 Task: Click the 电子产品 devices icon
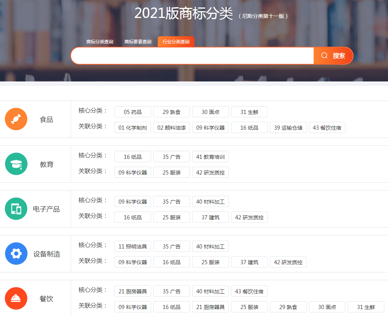click(16, 209)
